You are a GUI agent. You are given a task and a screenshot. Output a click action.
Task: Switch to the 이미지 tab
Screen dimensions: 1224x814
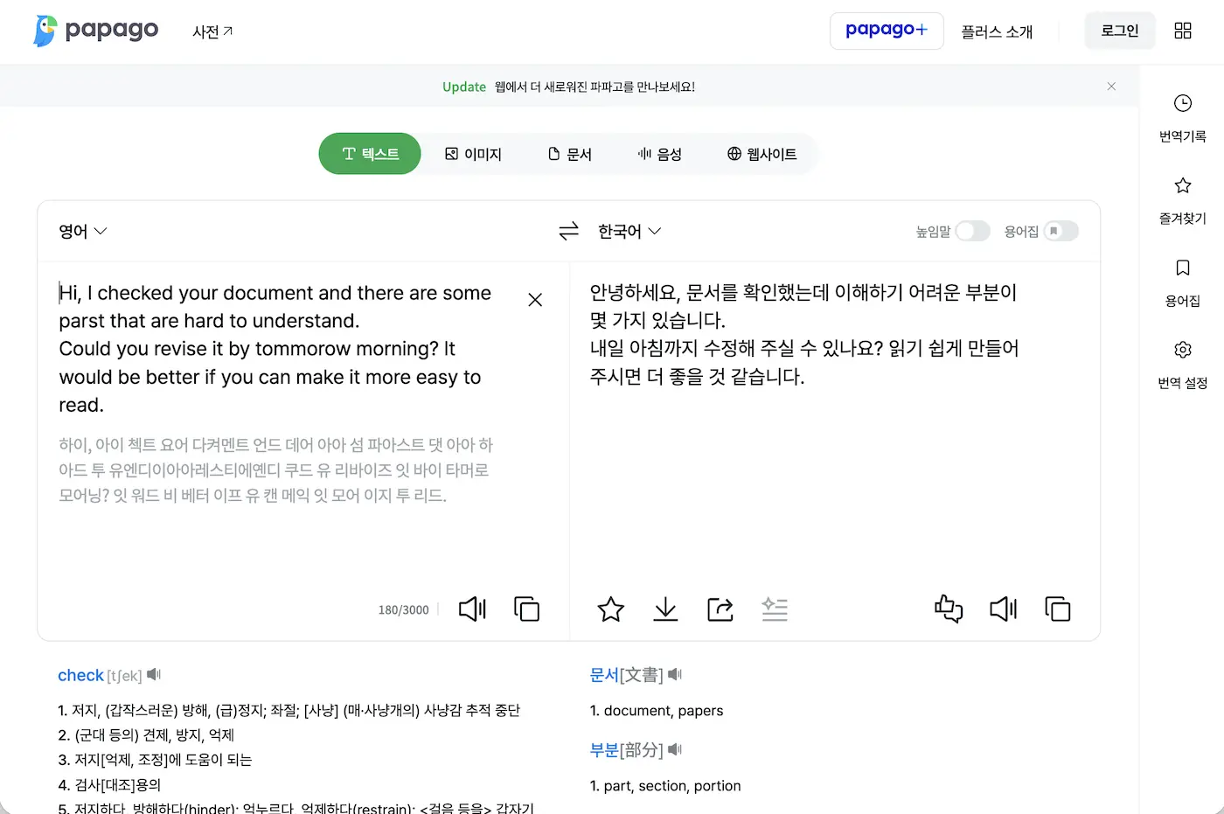click(x=473, y=154)
